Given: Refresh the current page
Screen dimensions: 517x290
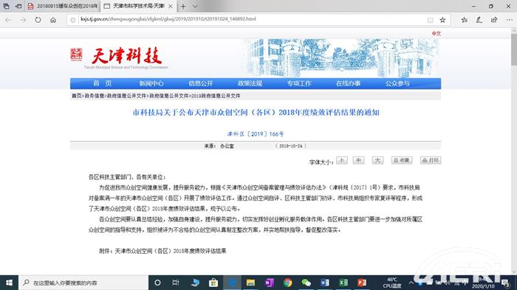Looking at the screenshot, I should pos(38,20).
